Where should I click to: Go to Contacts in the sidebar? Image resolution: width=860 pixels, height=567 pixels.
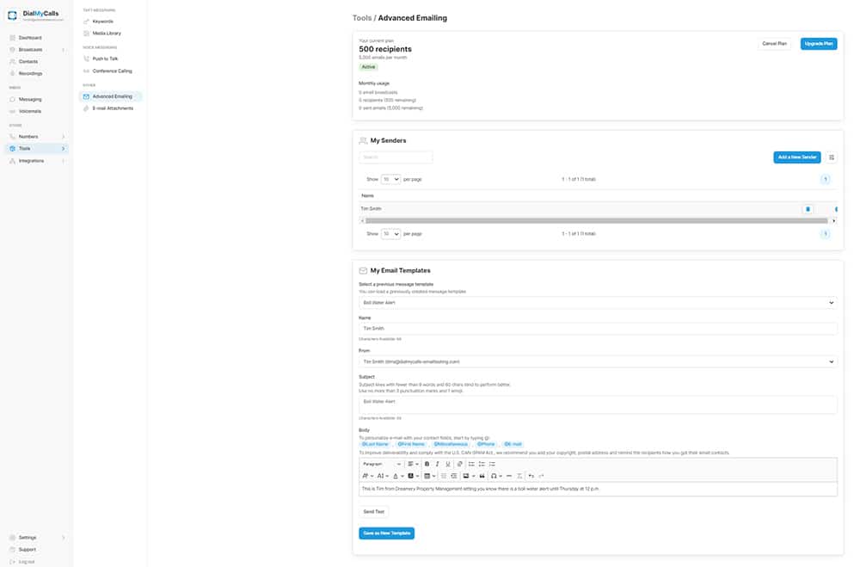tap(28, 62)
